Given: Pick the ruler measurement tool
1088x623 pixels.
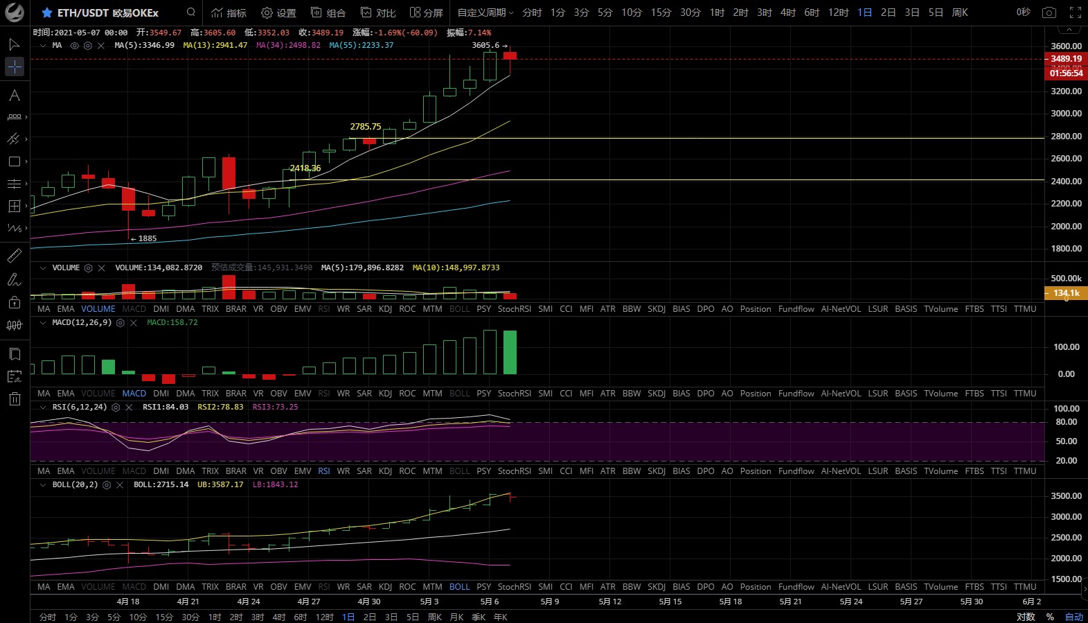Looking at the screenshot, I should pos(14,256).
